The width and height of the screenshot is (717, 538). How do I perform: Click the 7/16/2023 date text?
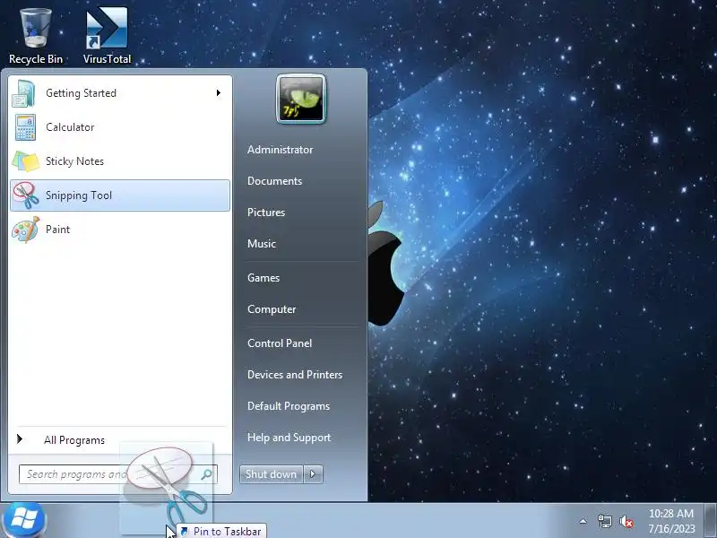(x=670, y=528)
